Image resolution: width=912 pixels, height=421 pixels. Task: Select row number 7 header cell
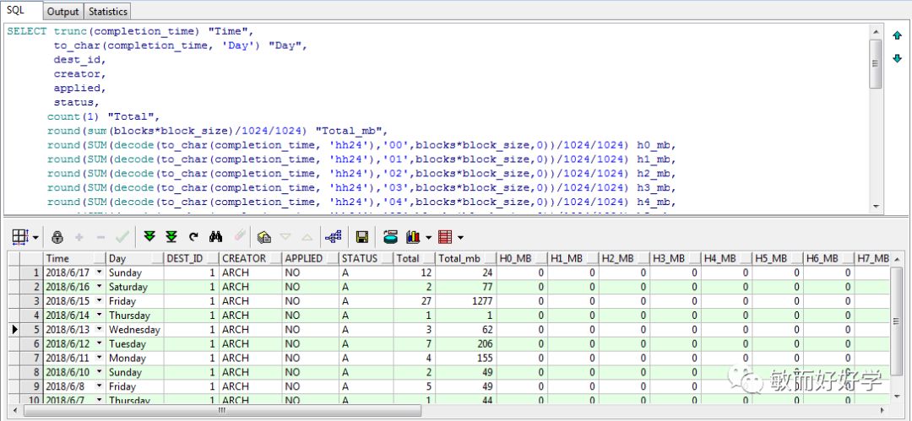(32, 358)
